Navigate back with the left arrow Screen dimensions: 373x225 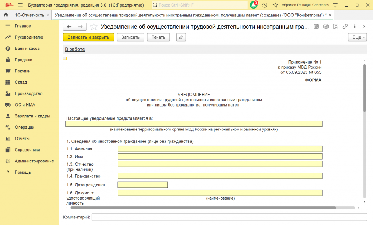tap(69, 27)
